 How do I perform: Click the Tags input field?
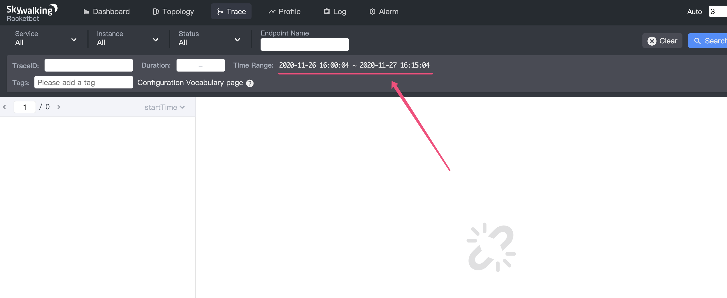pyautogui.click(x=83, y=82)
